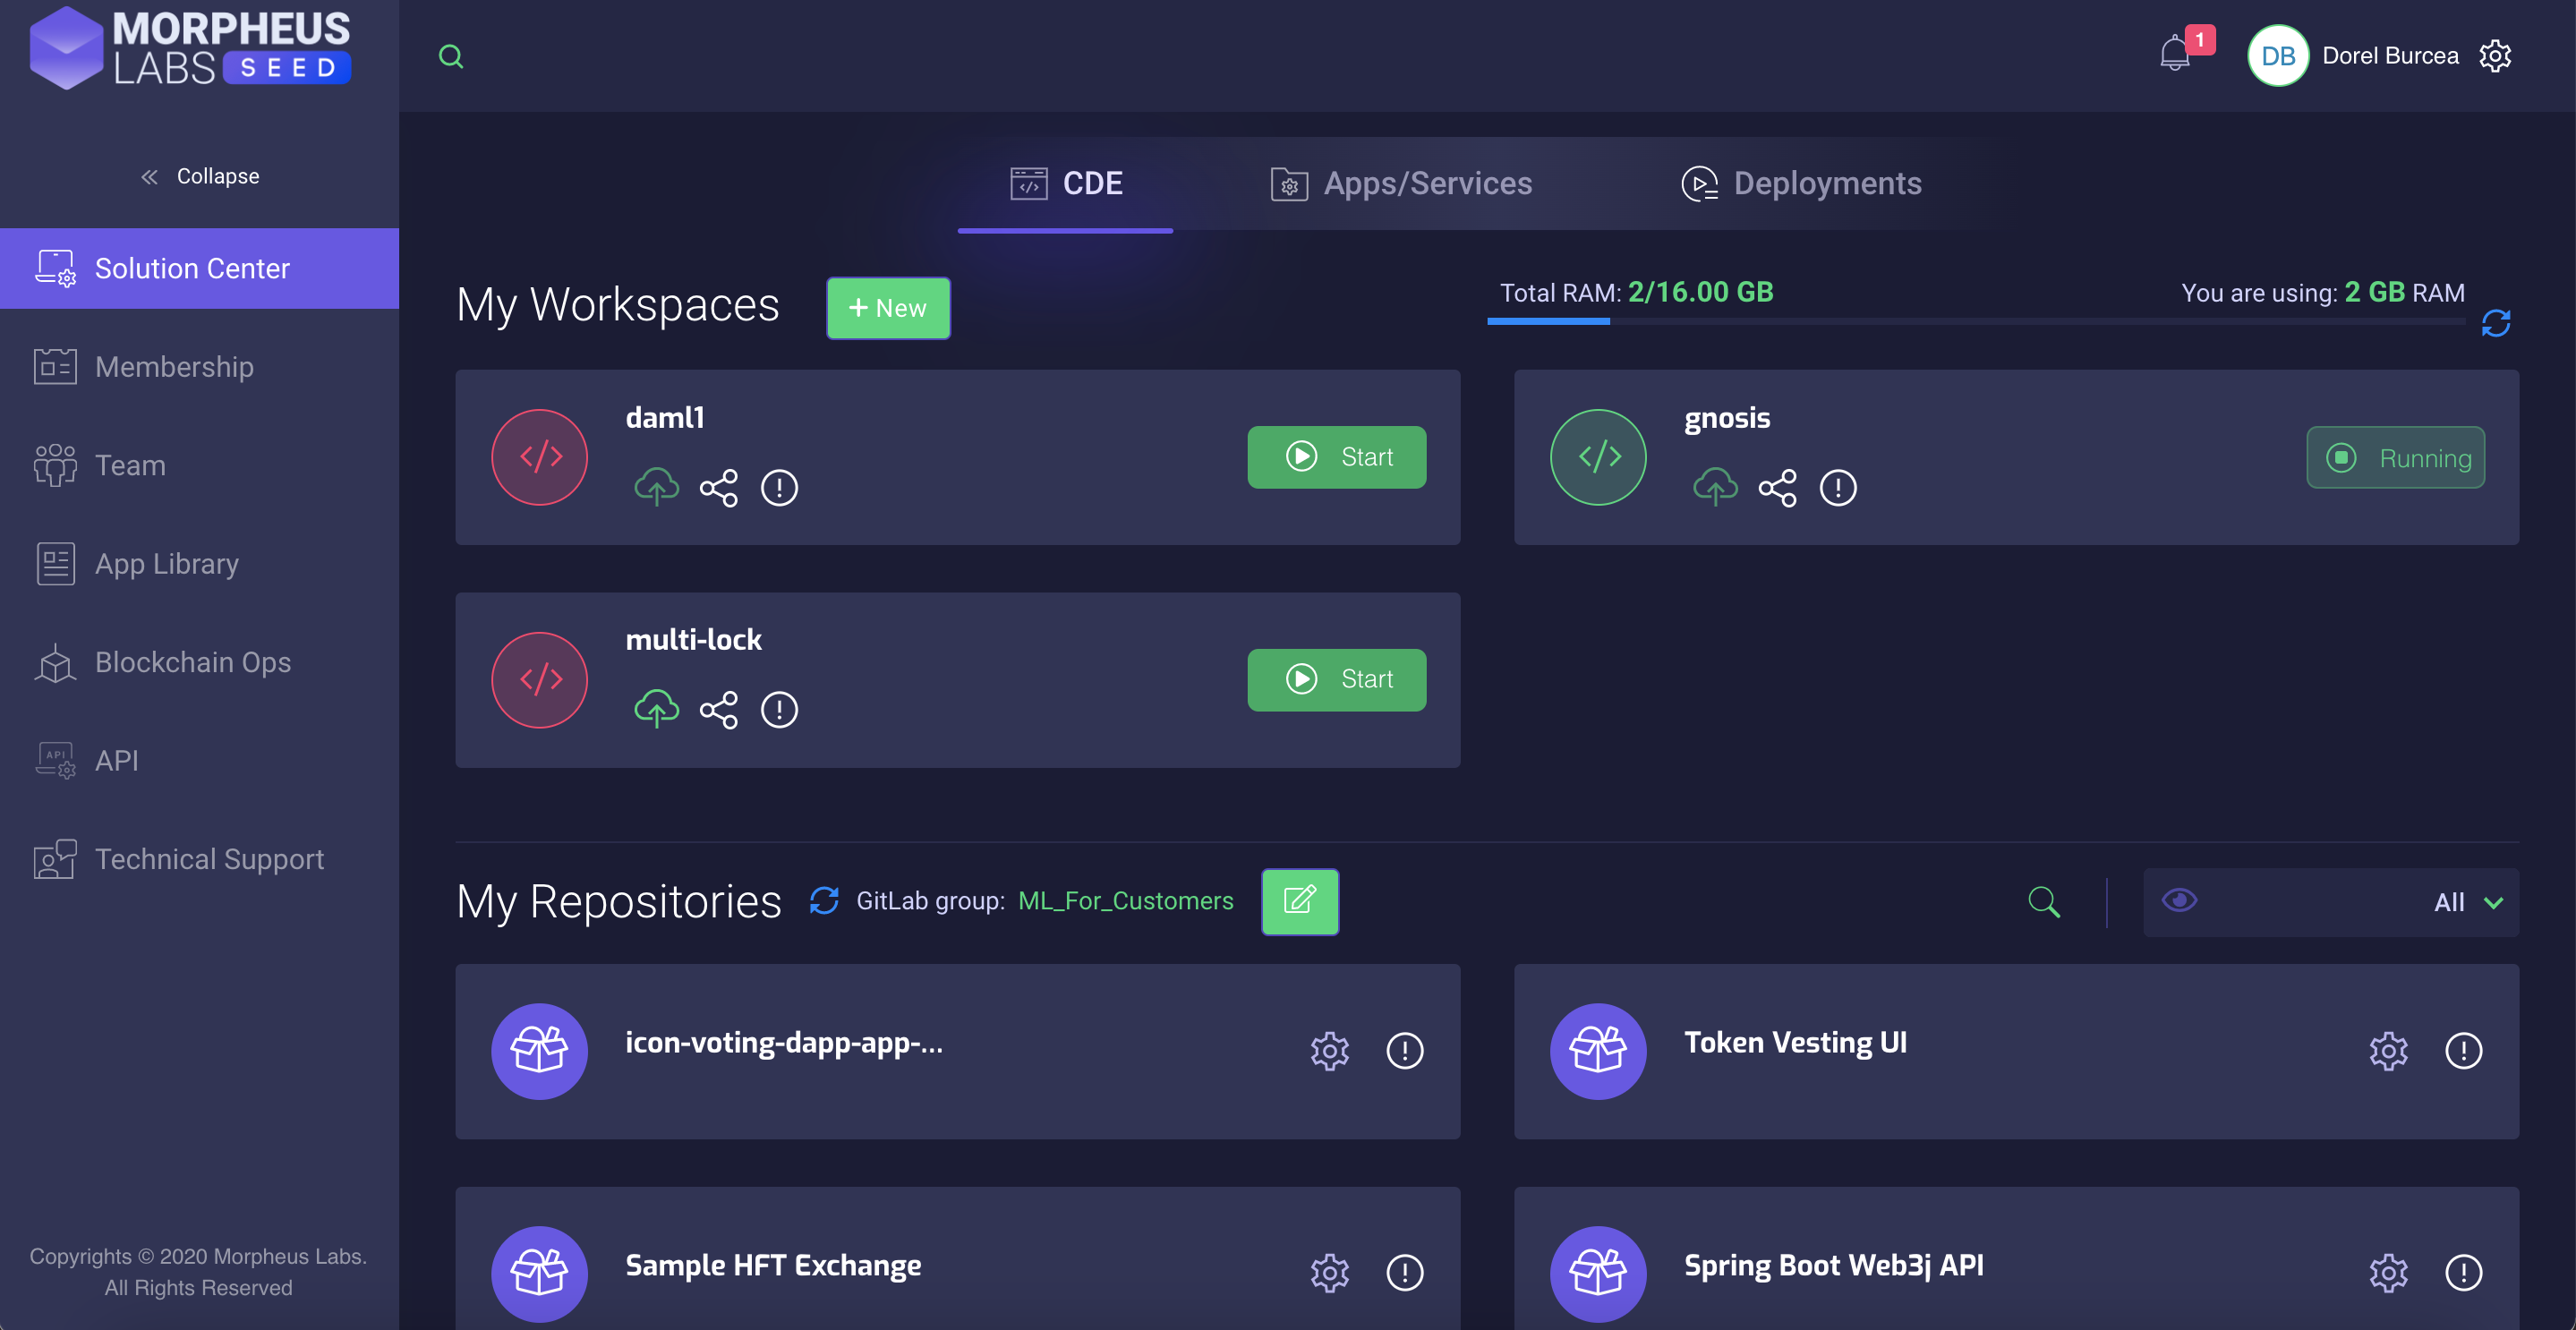Click the Total RAM usage progress bar
Screen dimensions: 2576x1330
tap(1975, 321)
